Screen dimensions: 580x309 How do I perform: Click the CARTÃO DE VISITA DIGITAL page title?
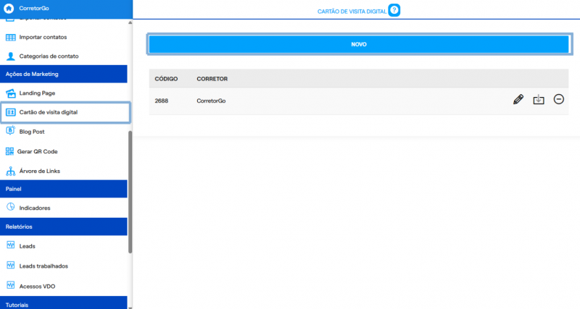point(352,12)
